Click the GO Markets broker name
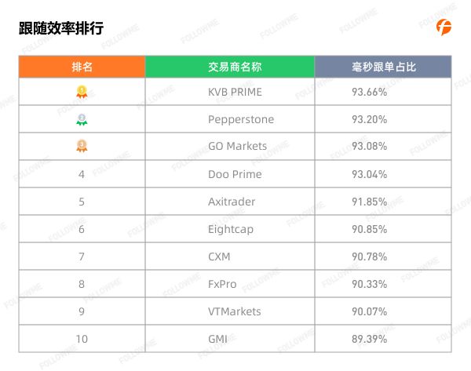Image resolution: width=471 pixels, height=371 pixels. click(237, 146)
